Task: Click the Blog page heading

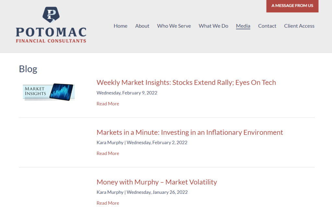Action: point(28,69)
